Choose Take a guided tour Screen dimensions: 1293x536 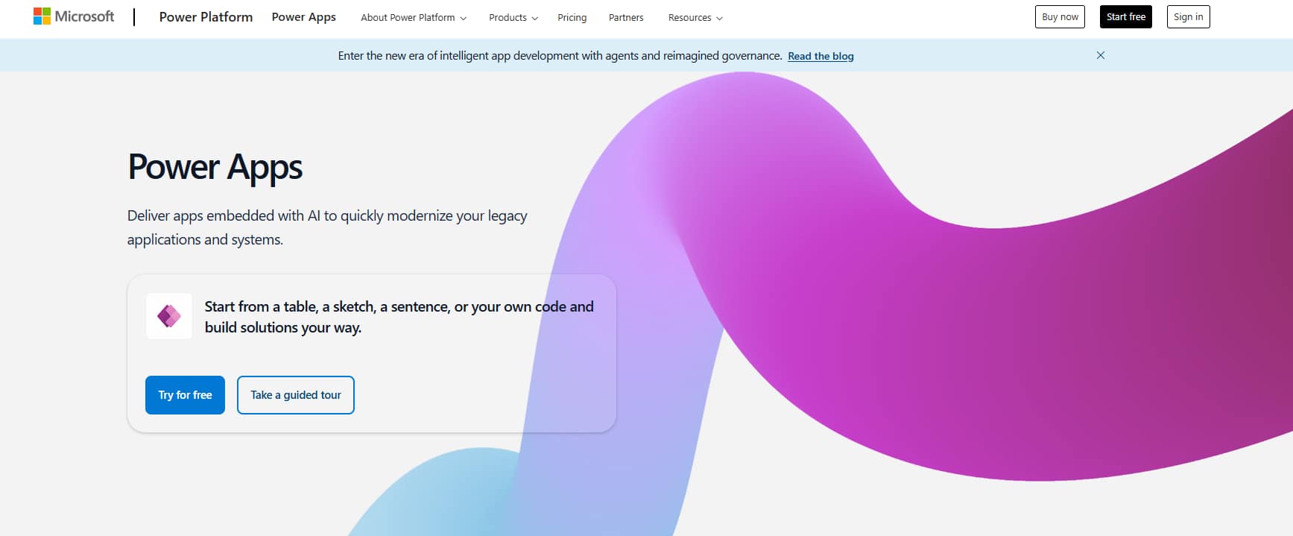[x=295, y=395]
